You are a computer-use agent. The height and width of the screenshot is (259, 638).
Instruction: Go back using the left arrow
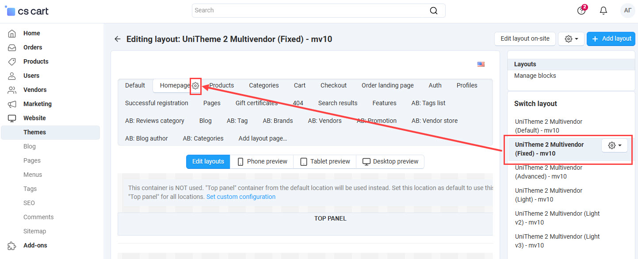point(117,39)
